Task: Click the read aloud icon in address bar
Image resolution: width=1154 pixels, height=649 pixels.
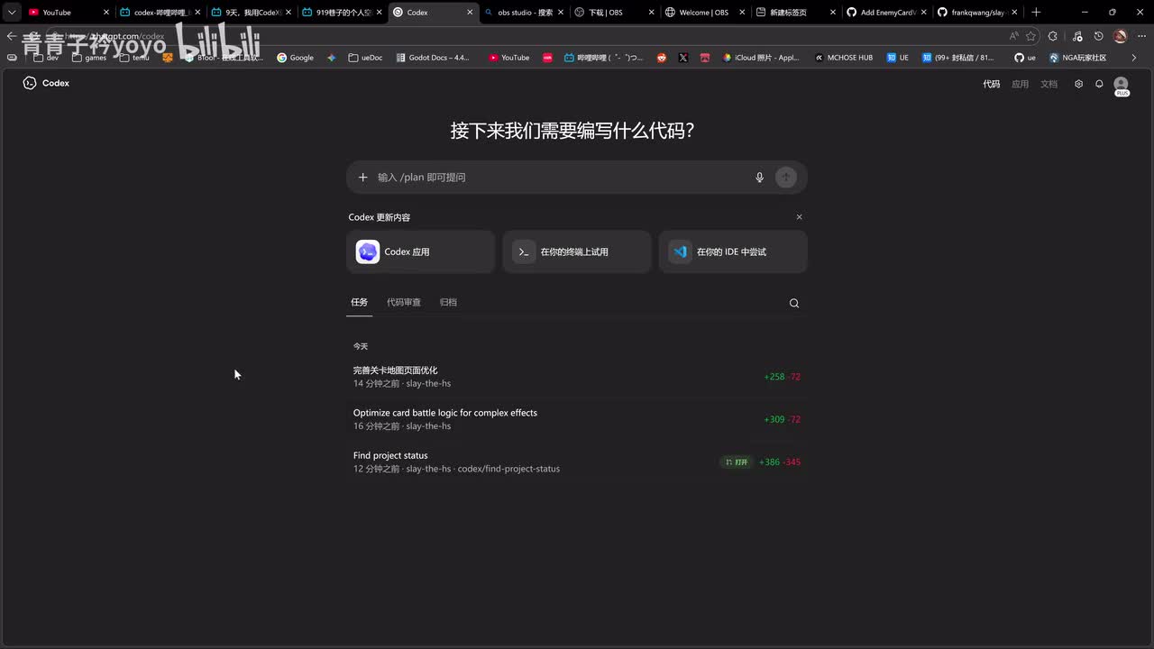Action: coord(1014,36)
